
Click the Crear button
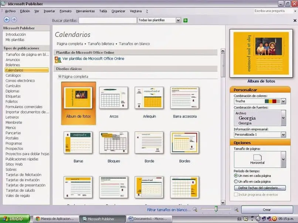coord(267,210)
